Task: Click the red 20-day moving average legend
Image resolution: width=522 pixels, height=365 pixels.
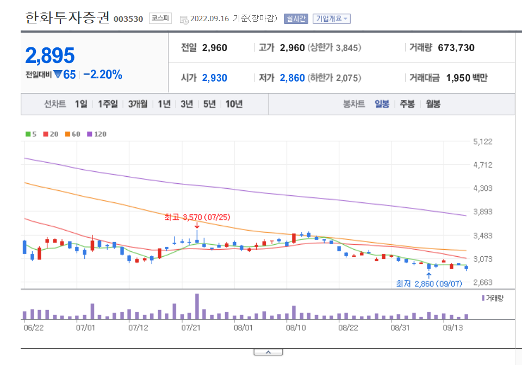Action: [51, 134]
